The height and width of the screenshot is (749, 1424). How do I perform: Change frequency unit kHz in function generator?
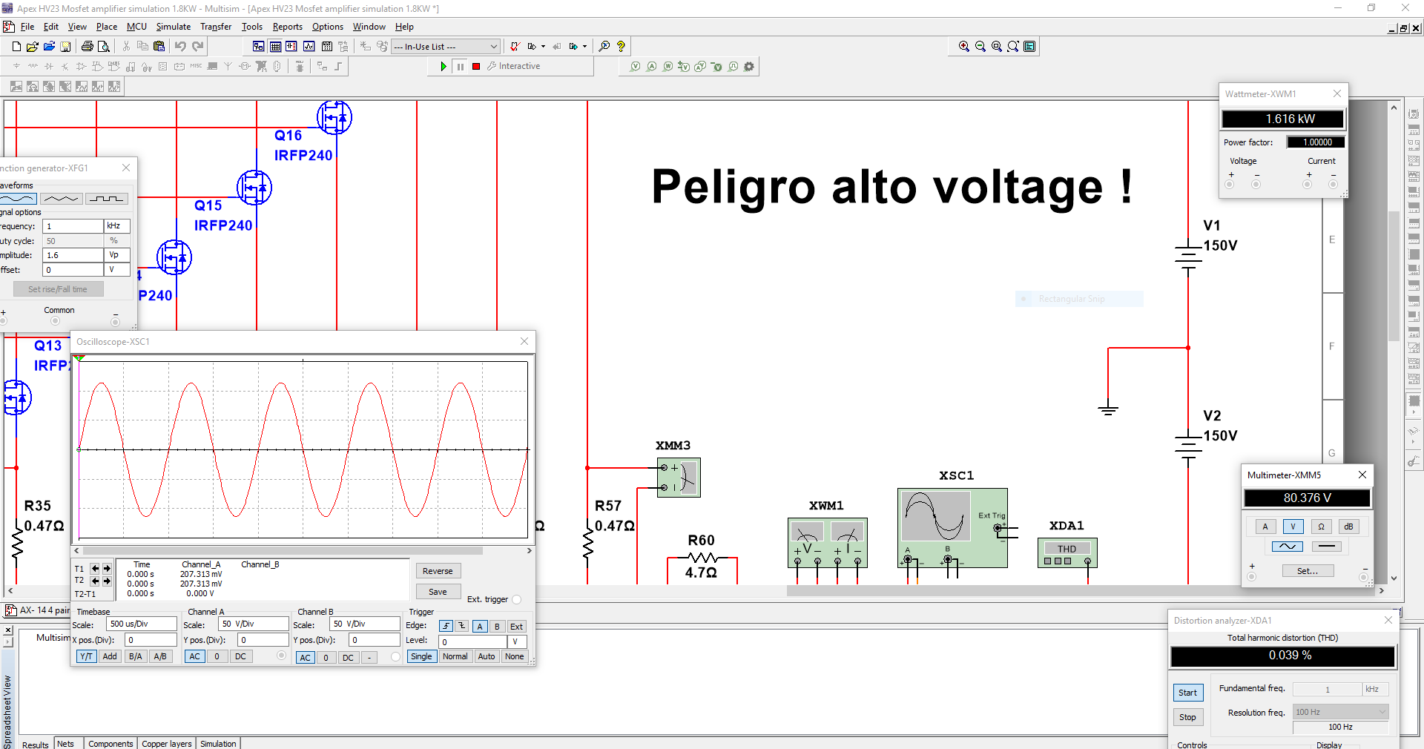point(117,225)
